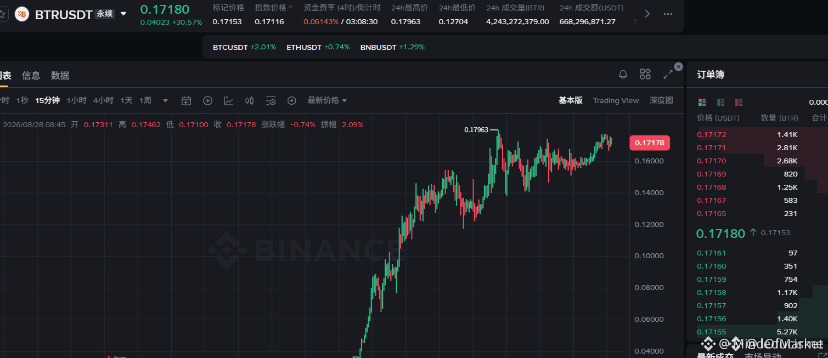Select BNBUSDT in the ticker strip
828x358 pixels.
pos(392,47)
